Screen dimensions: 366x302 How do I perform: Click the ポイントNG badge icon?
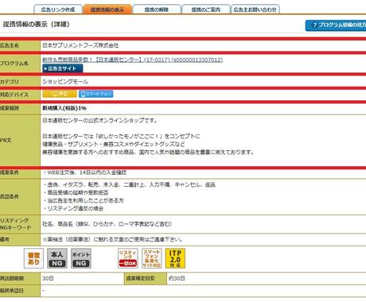81,258
